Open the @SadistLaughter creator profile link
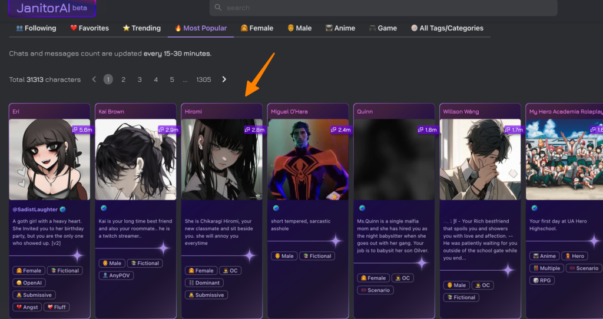This screenshot has width=603, height=319. [35, 209]
